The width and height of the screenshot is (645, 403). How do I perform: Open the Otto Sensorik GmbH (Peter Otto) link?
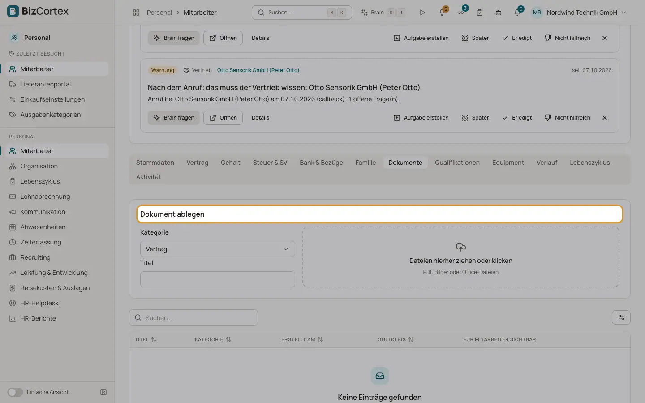click(x=258, y=70)
